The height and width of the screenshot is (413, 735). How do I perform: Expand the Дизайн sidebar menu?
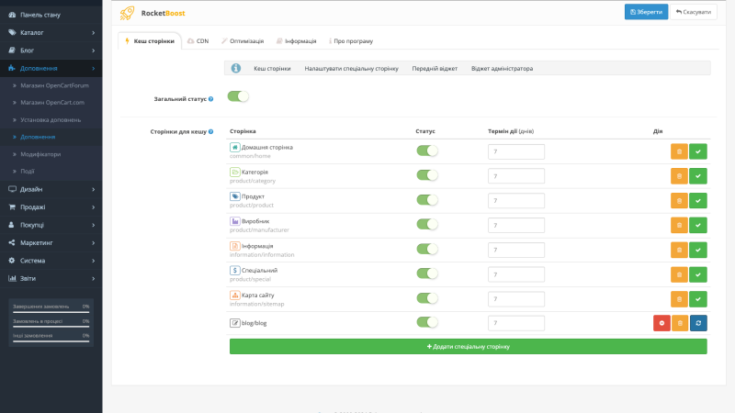(51, 189)
